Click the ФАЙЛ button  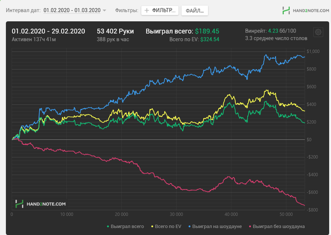coord(195,10)
